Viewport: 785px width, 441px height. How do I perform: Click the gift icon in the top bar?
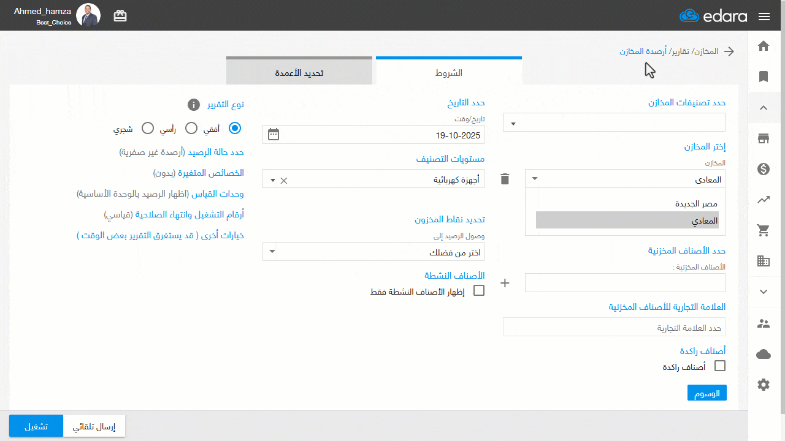[x=120, y=15]
